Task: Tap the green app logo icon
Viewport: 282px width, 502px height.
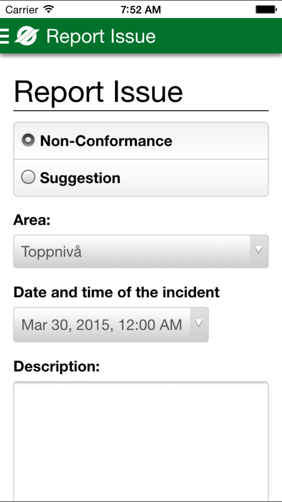Action: point(27,36)
